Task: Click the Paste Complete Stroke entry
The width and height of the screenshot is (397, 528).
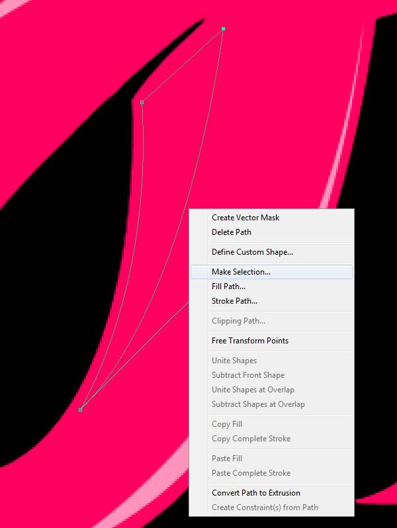Action: point(271,473)
